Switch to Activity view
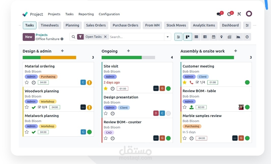271x164 pixels. point(247,37)
